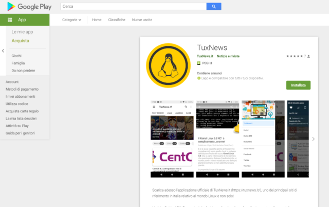Viewport: 329px width, 207px height.
Task: Open first screenshot with CentOS article
Action: point(172,139)
